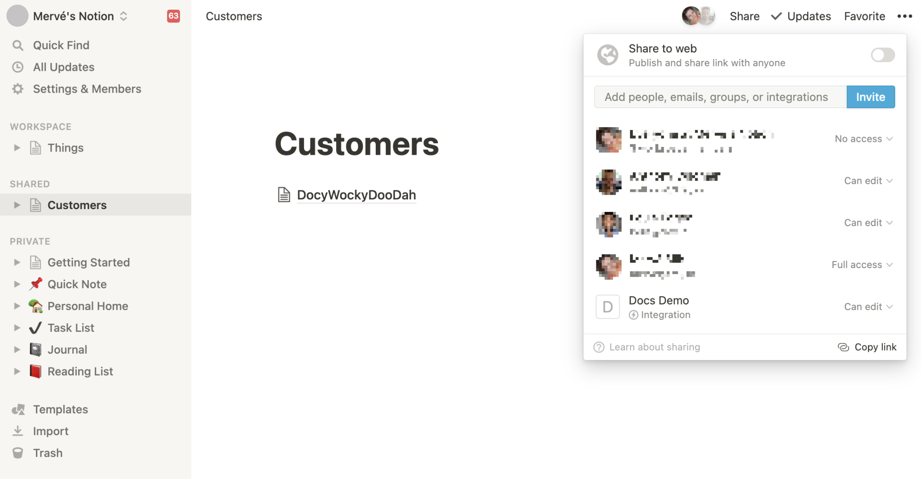Click the Import icon
Image resolution: width=921 pixels, height=479 pixels.
(x=17, y=431)
